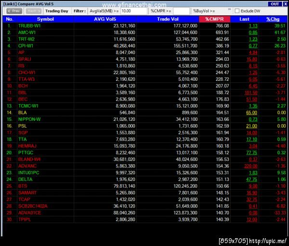Screen dimensions: 289x246
Task: Select the TTA-W3 symbol
Action: point(26,79)
